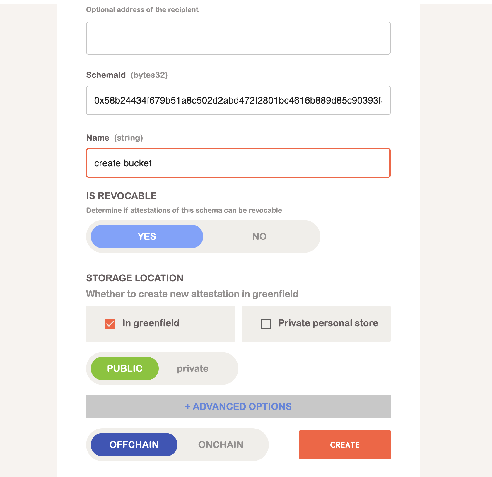The height and width of the screenshot is (477, 492).
Task: Select the OFFCHAIN attestation mode
Action: pos(134,445)
